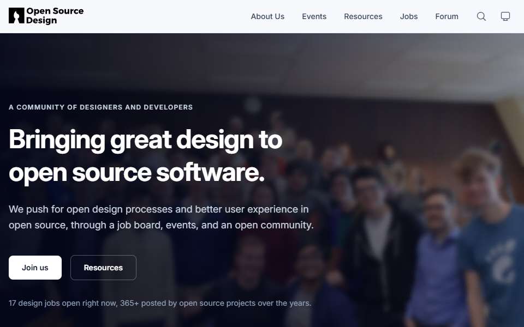Select the "Bringing great design to" headline
This screenshot has width=524, height=327.
[145, 140]
